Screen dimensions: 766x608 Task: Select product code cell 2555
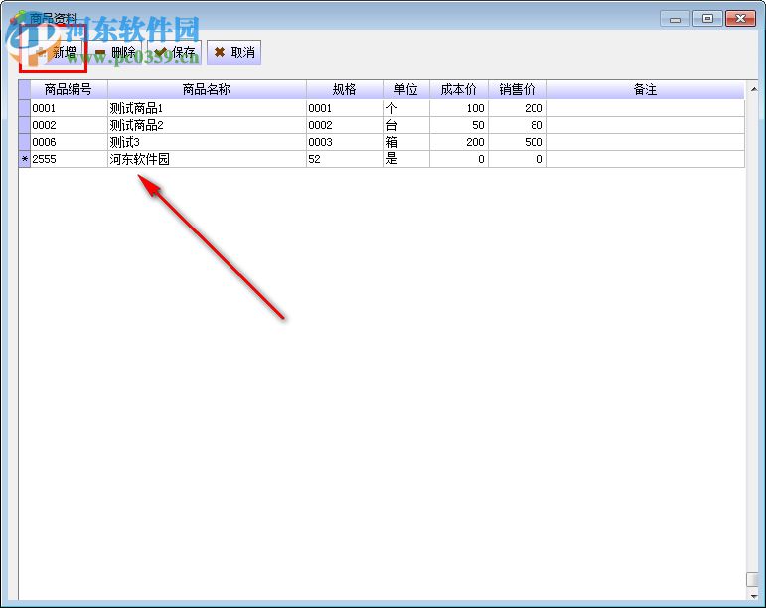[69, 159]
